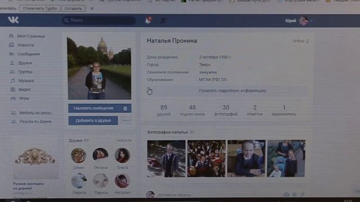Click the gift icon on message button
The height and width of the screenshot is (202, 360).
[x=125, y=108]
